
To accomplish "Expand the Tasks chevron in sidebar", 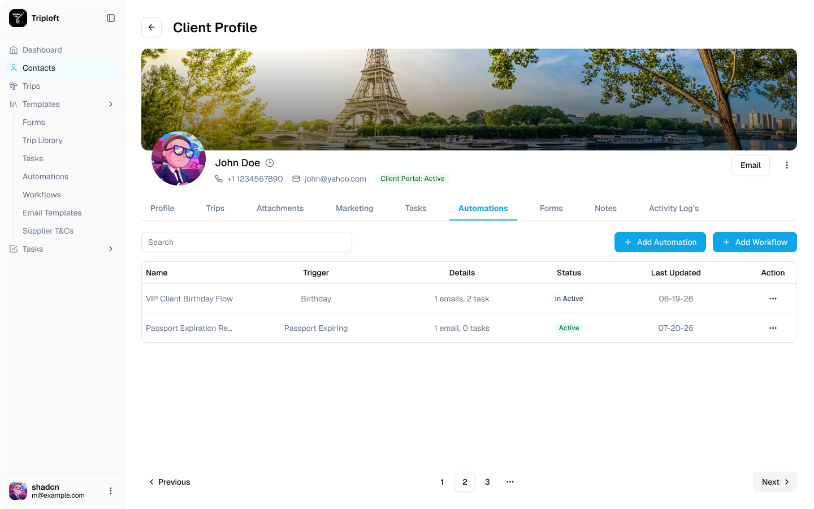I will [x=111, y=249].
